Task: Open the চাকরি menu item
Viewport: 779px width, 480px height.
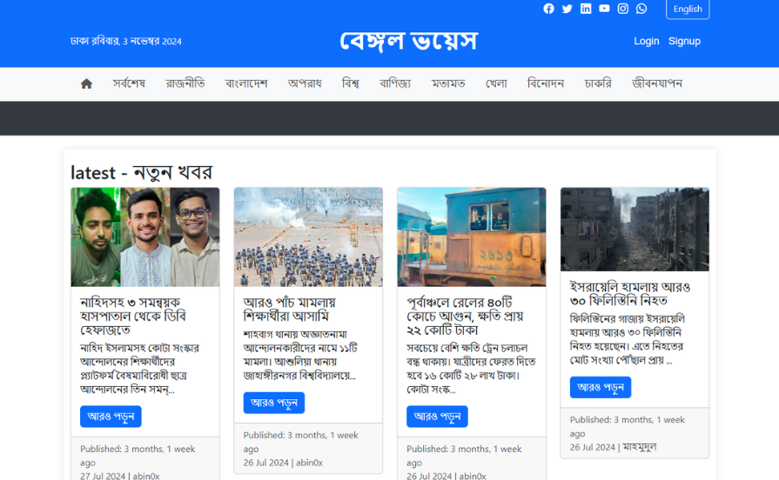Action: (598, 83)
